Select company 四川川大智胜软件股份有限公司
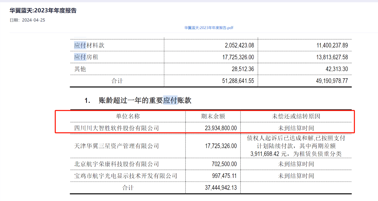The image size is (378, 201). 116,128
